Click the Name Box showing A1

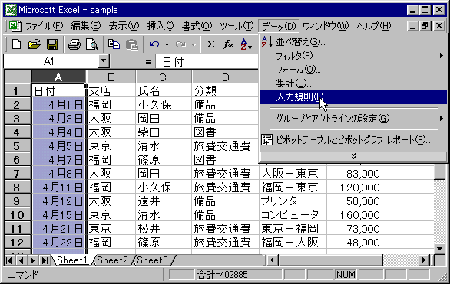[51, 61]
